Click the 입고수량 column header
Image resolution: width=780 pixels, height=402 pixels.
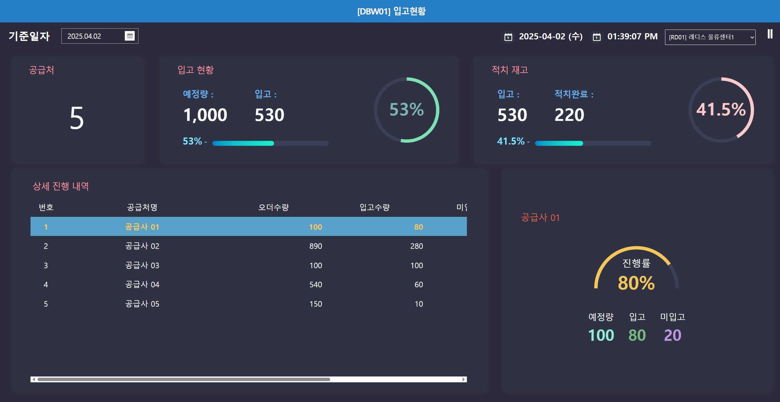click(x=374, y=207)
